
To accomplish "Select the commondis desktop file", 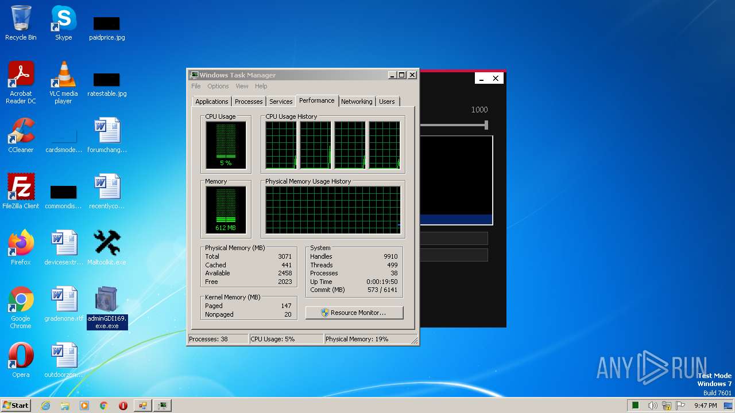I will coord(63,197).
